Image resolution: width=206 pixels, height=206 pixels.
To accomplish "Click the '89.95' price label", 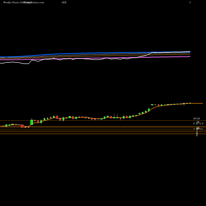I will tap(197, 119).
